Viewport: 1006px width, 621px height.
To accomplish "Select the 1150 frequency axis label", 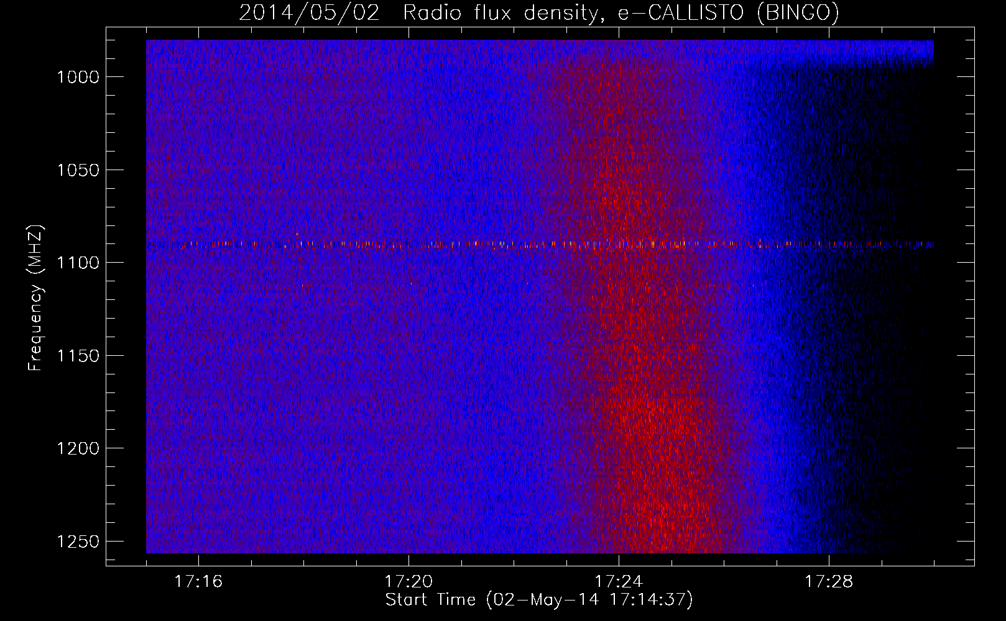I will (x=78, y=356).
